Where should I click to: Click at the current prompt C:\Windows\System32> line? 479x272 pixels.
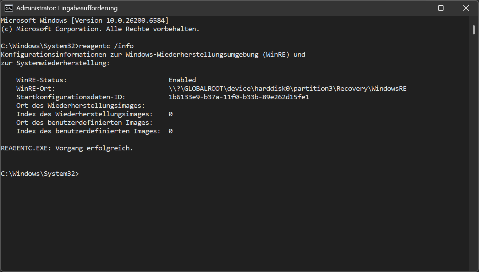coord(40,174)
